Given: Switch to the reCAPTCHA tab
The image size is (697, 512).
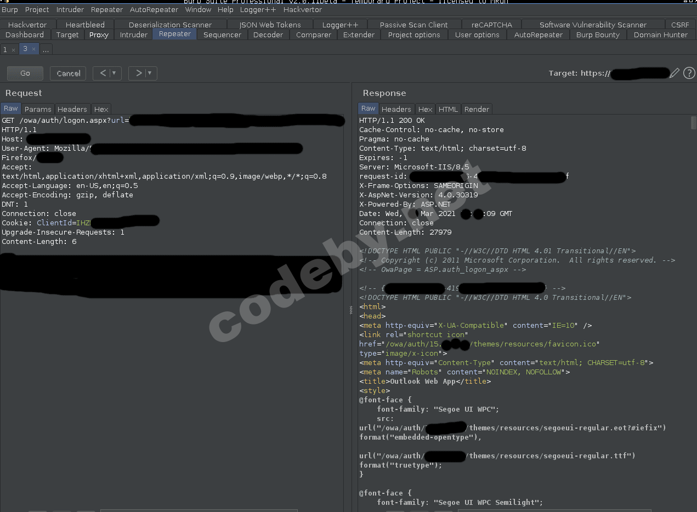Looking at the screenshot, I should click(491, 25).
